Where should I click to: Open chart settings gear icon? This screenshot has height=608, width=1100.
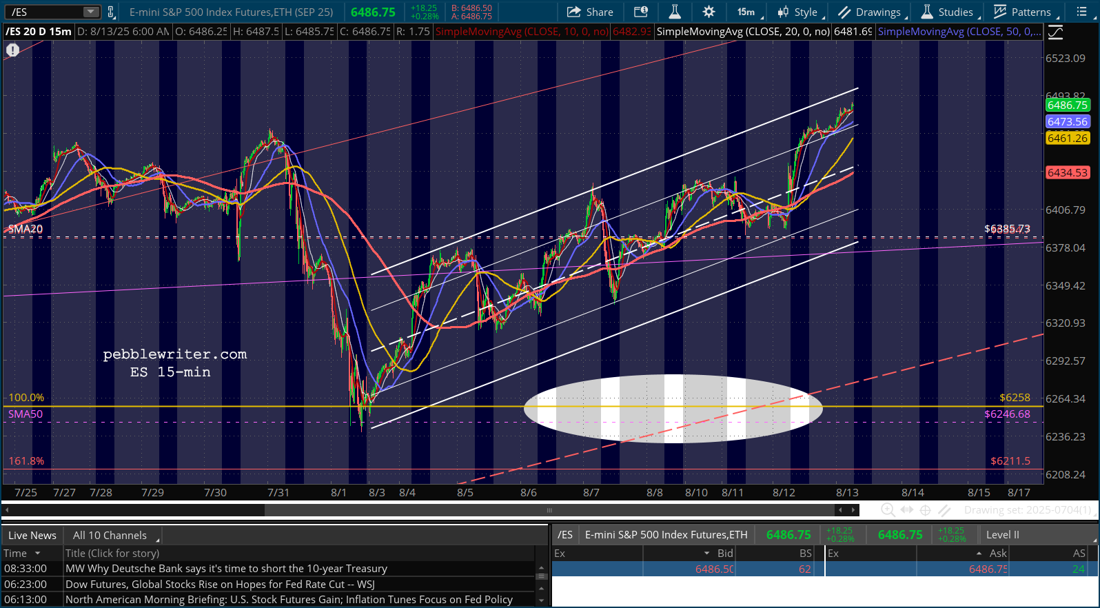[x=709, y=12]
